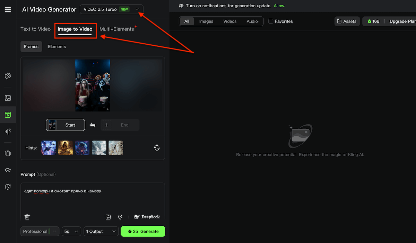Click the enhance sparkle on uploaded image
This screenshot has width=416, height=243.
coord(107,109)
